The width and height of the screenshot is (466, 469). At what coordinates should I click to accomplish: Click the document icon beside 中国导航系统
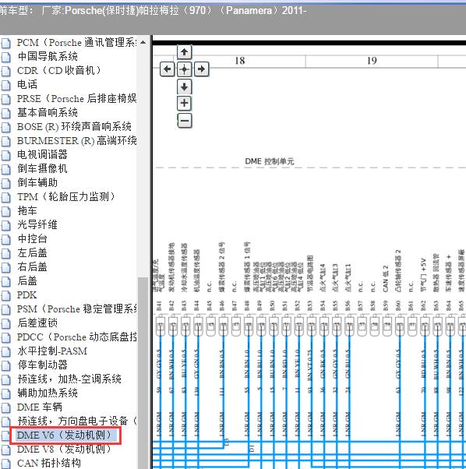(5, 57)
